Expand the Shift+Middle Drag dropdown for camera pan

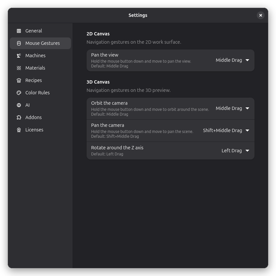(226, 131)
